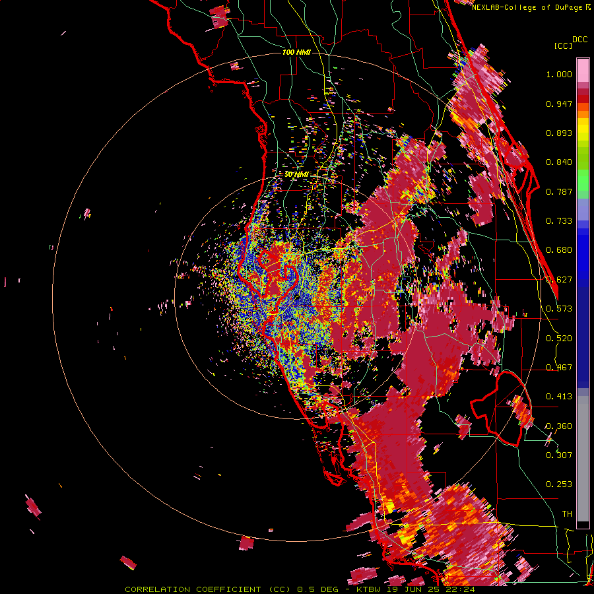This screenshot has width=594, height=594.
Task: Click the 0.520 scale value
Action: [x=559, y=339]
